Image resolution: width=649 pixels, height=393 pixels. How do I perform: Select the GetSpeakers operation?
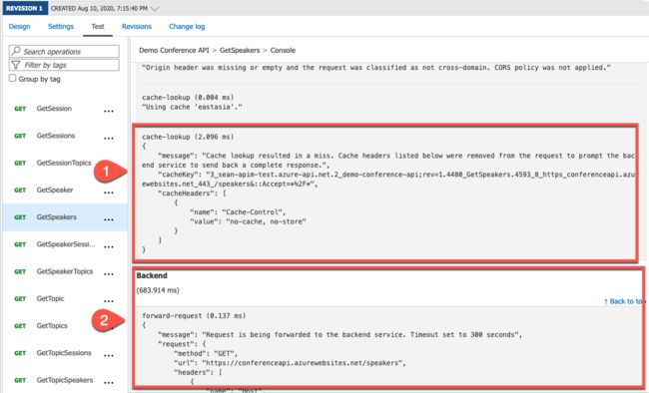(x=56, y=217)
